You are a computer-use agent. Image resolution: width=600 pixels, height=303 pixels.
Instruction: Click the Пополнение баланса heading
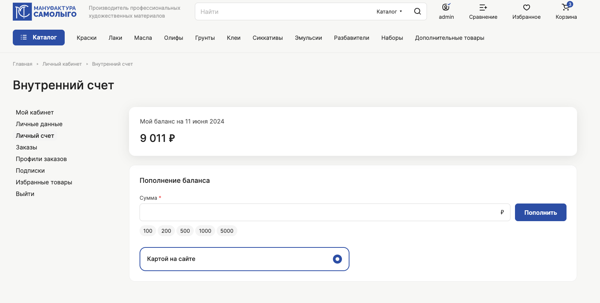click(175, 181)
